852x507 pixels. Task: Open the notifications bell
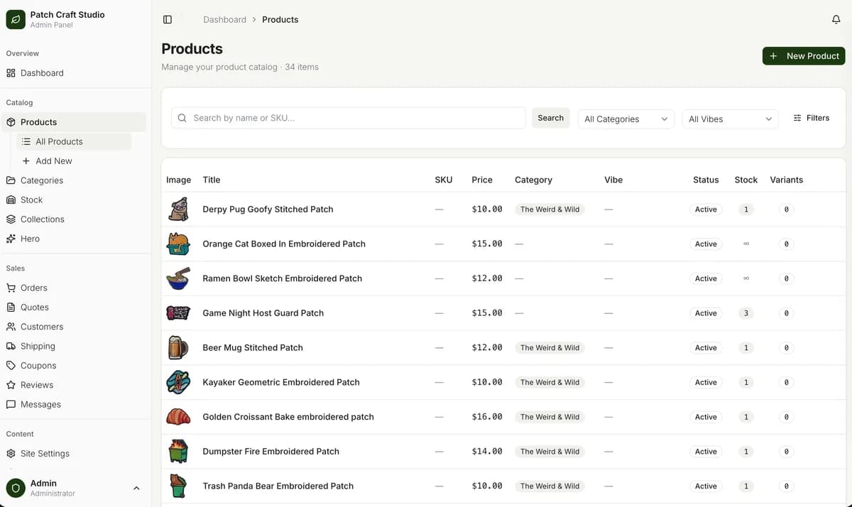click(x=836, y=20)
